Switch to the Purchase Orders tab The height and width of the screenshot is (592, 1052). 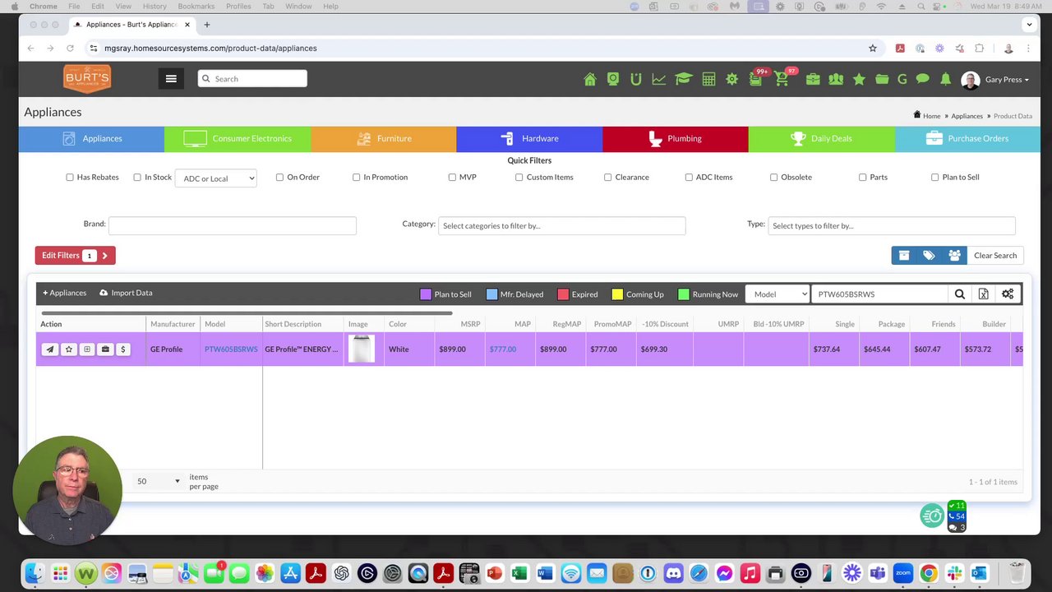point(967,139)
